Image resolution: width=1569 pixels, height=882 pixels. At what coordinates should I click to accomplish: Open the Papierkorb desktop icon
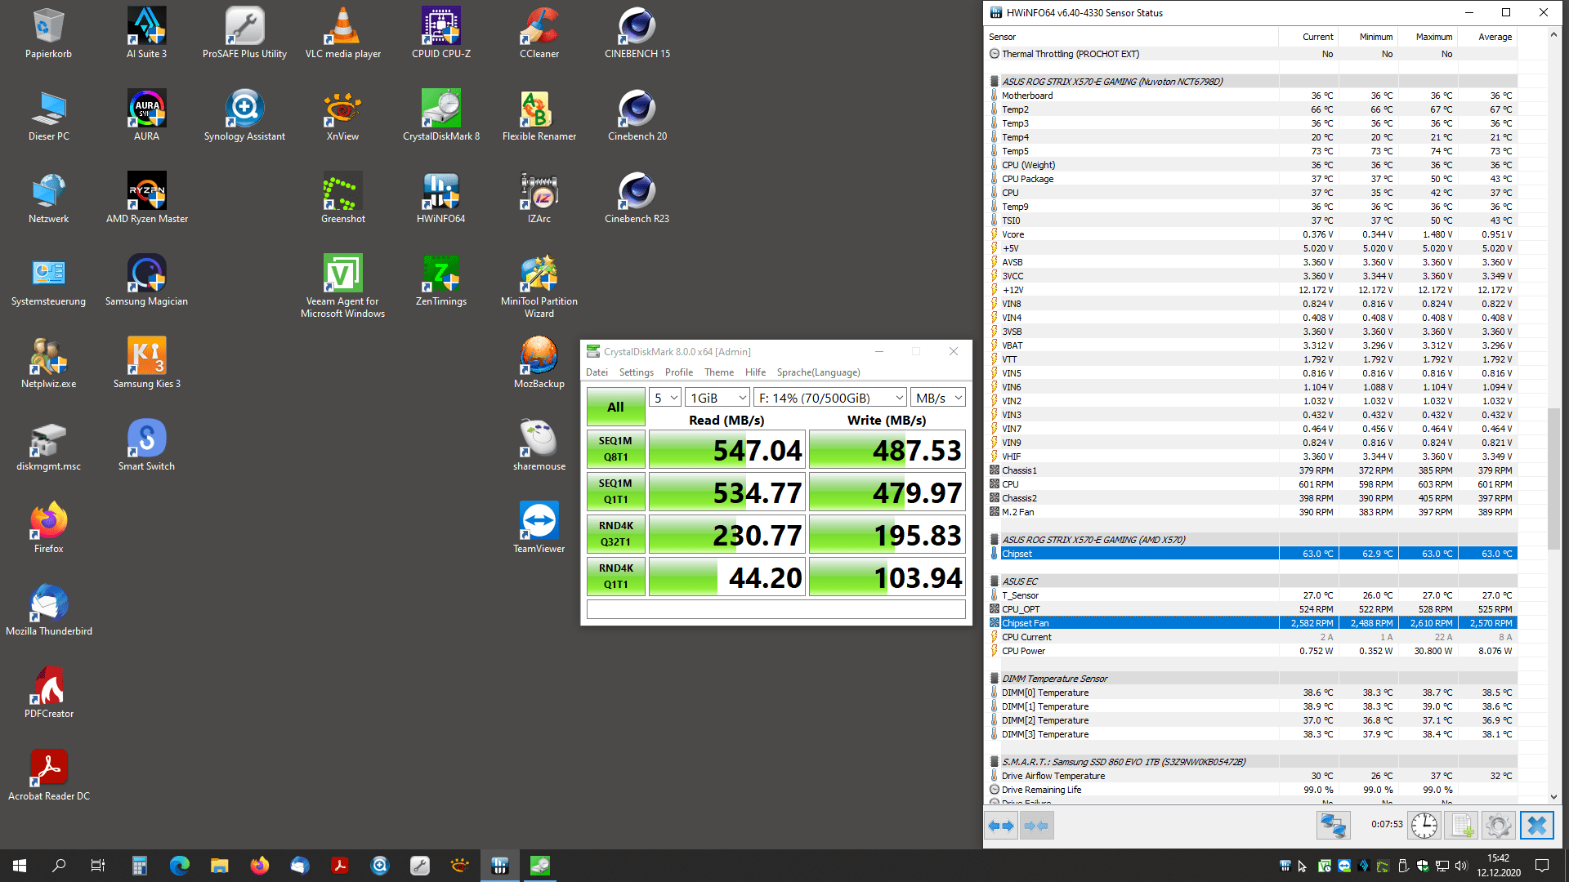click(x=48, y=34)
